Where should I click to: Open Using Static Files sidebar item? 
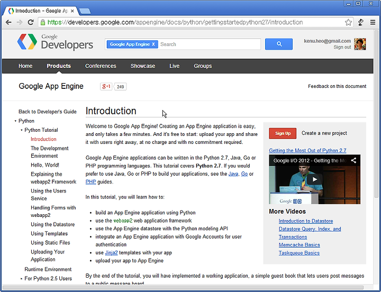click(50, 243)
